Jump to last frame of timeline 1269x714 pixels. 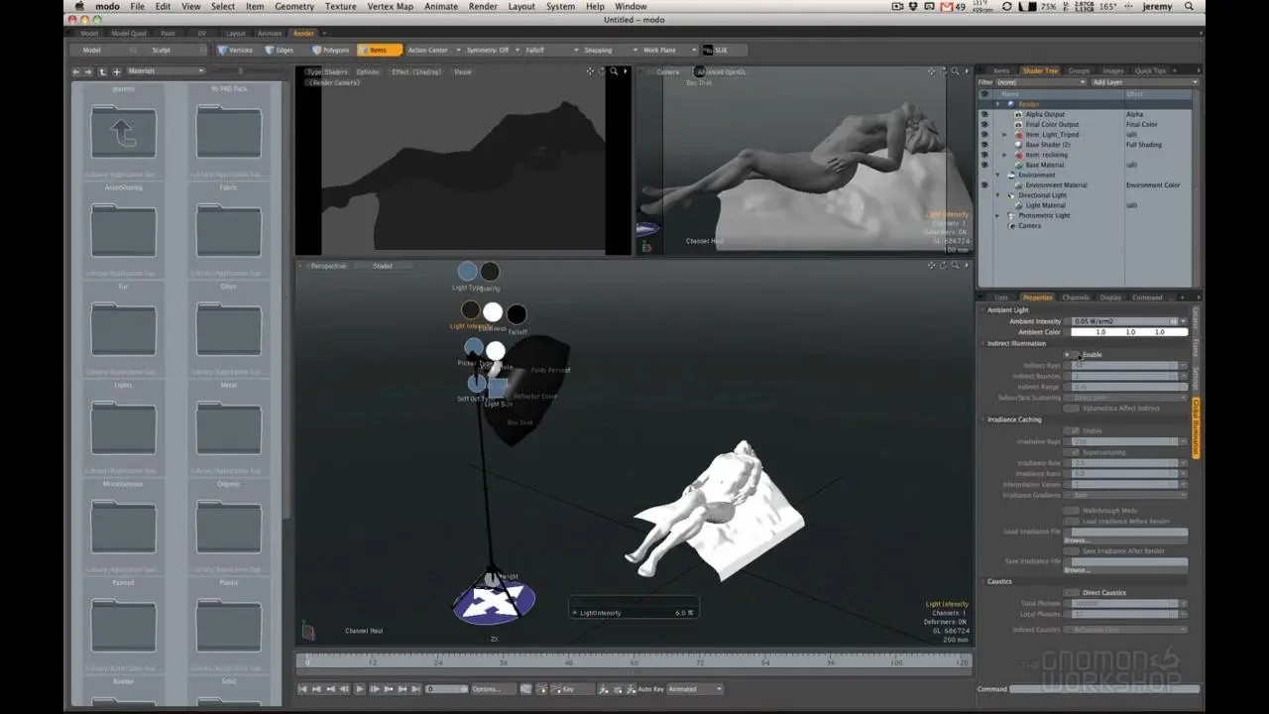pos(416,689)
